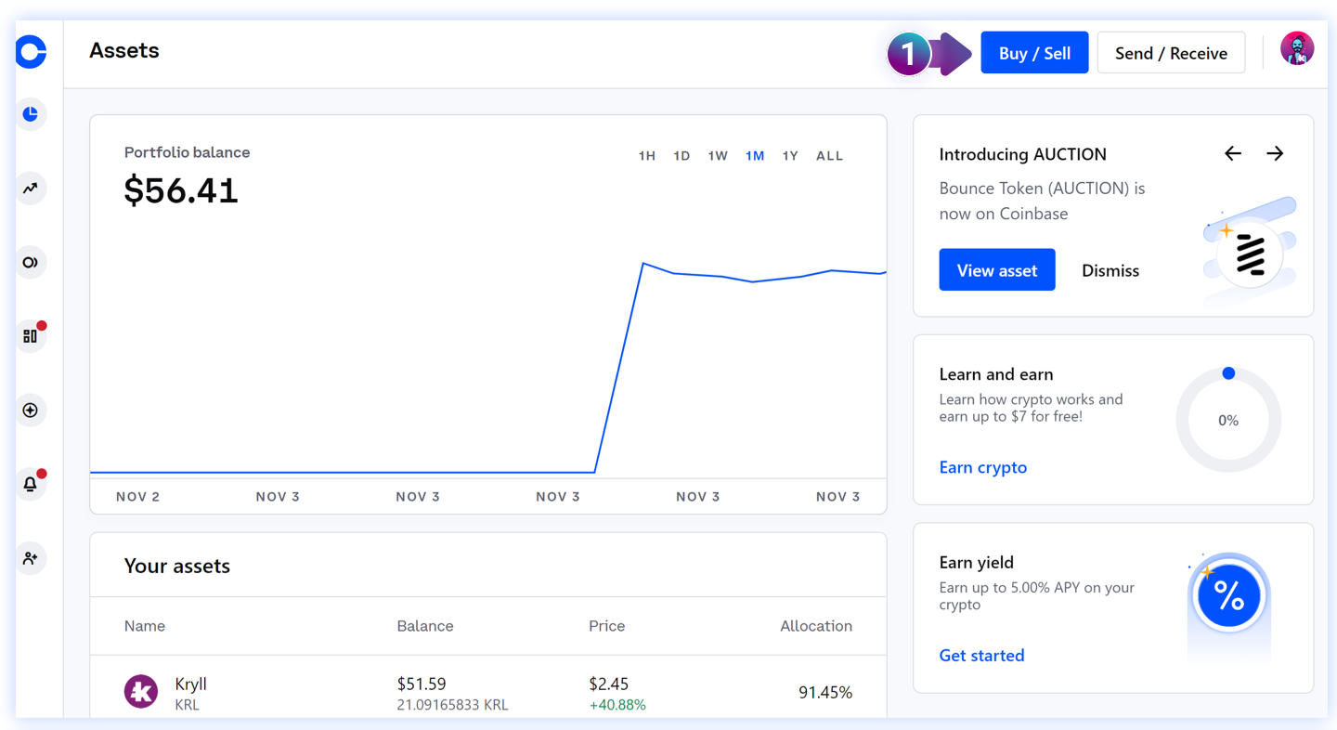Image resolution: width=1337 pixels, height=730 pixels.
Task: Click the NOV 2 axis label
Action: 137,497
